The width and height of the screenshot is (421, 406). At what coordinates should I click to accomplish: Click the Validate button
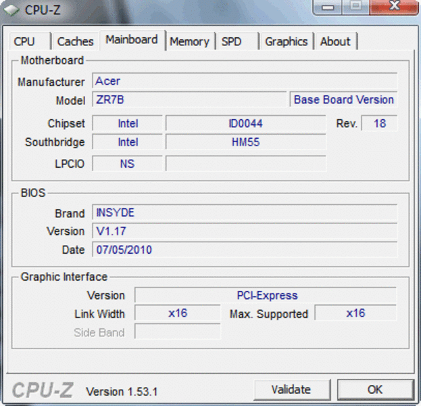(x=292, y=389)
